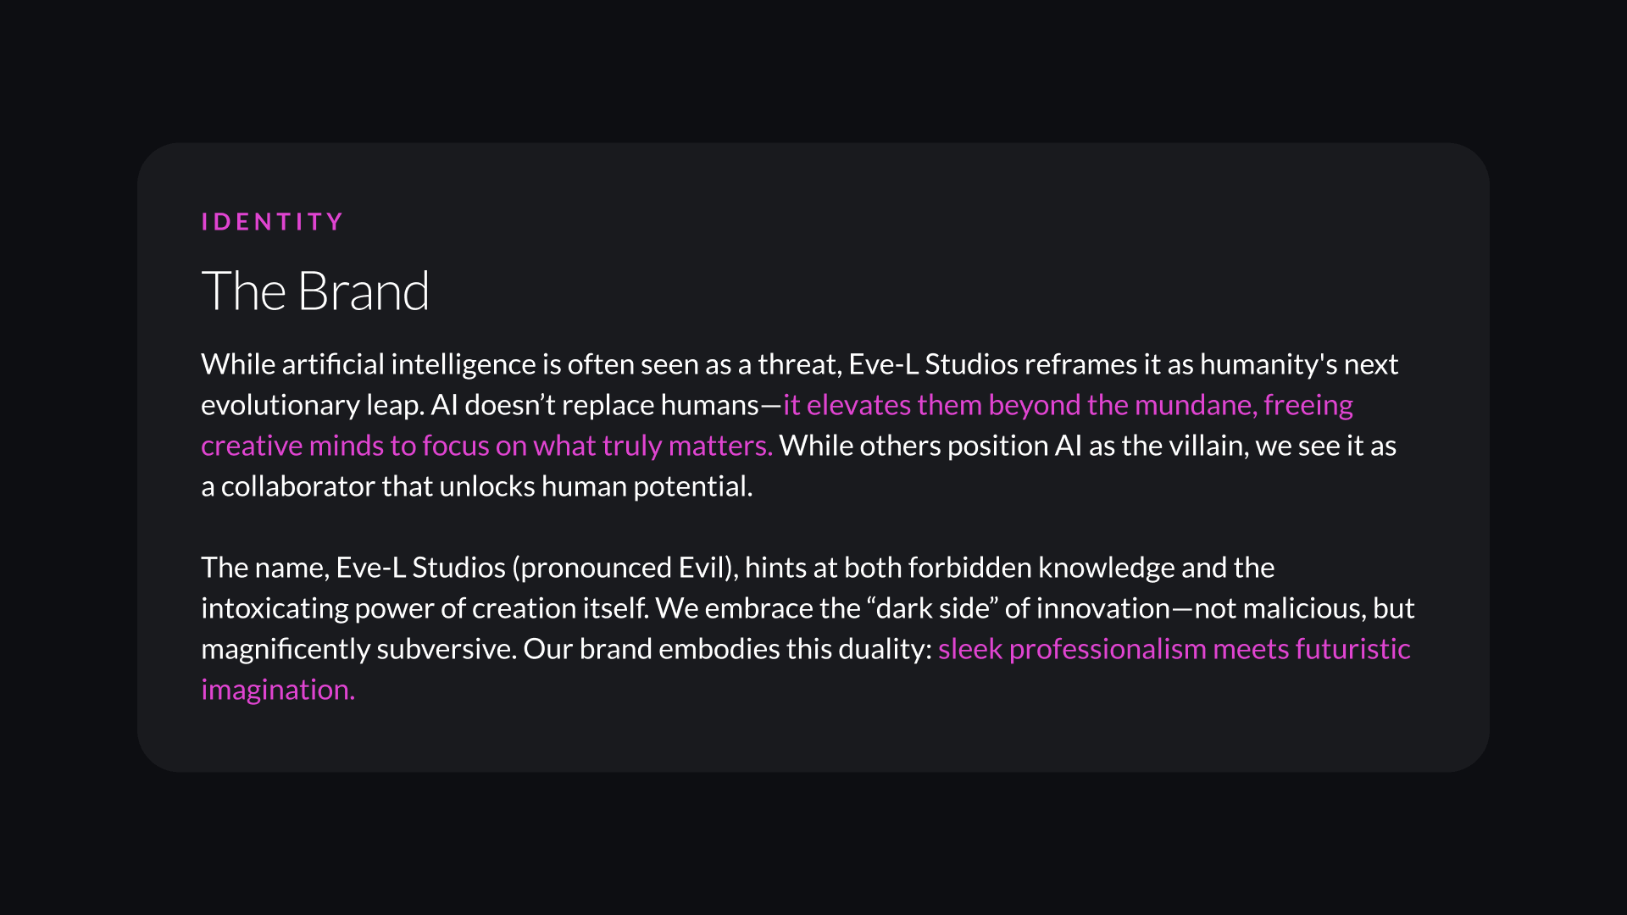Click the words "(pronounced Evil)"
The width and height of the screenshot is (1627, 915).
click(622, 568)
